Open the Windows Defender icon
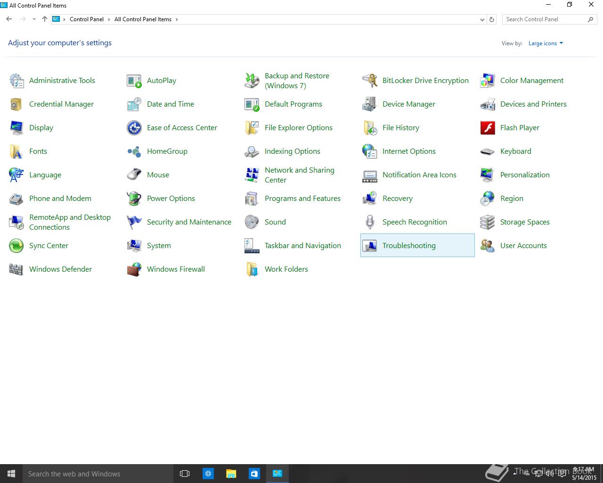Viewport: 603px width, 483px height. point(16,269)
